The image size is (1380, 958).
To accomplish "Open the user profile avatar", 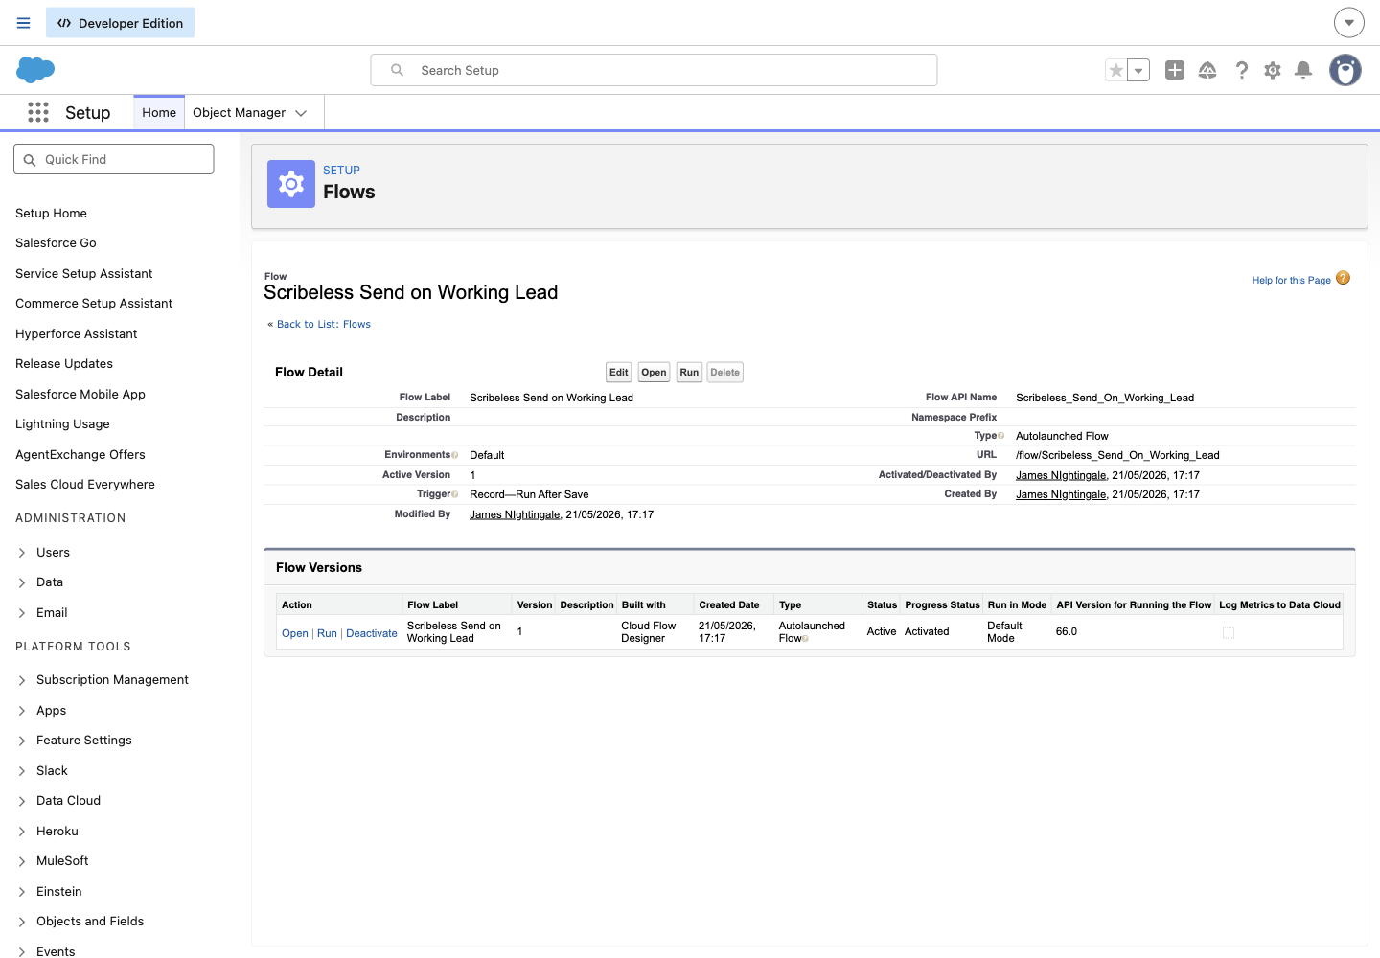I will [x=1345, y=70].
